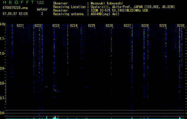Click the 0.9 kHz axis label

tap(3, 68)
